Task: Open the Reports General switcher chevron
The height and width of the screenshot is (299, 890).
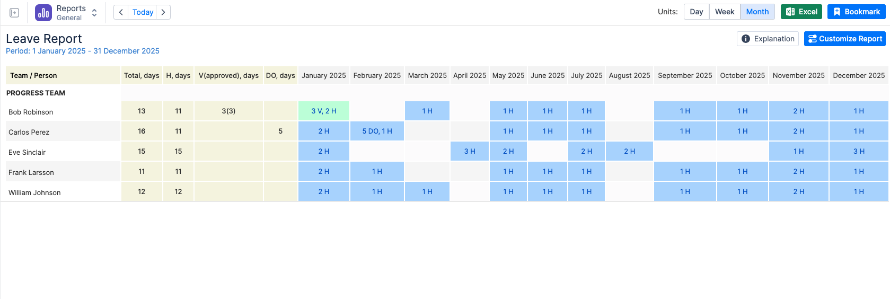Action: [x=94, y=13]
